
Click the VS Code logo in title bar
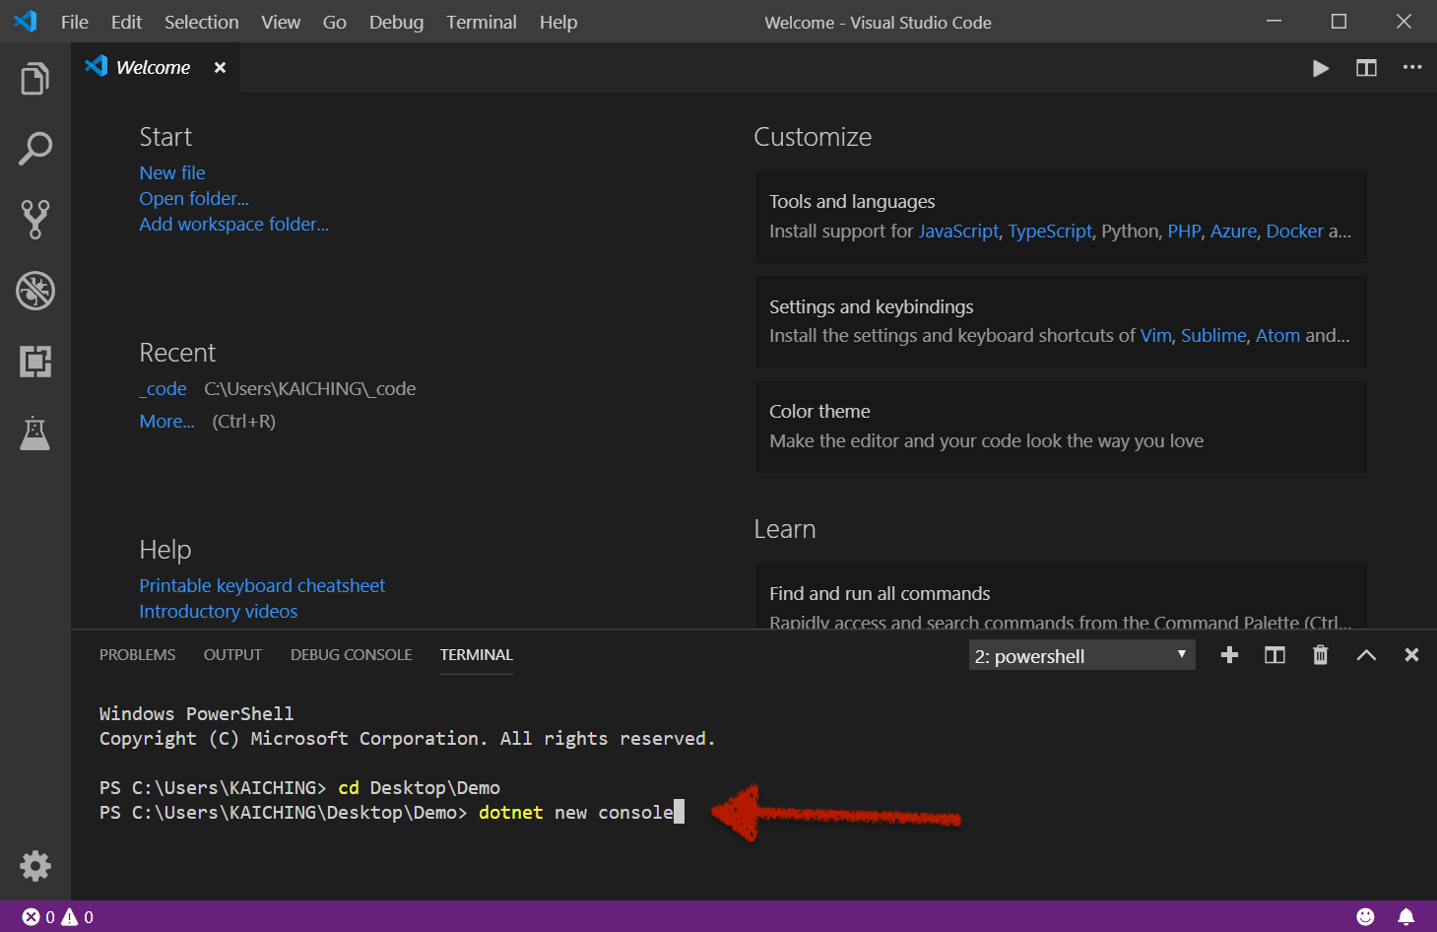tap(26, 22)
